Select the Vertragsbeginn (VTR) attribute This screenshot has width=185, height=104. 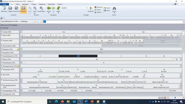[x=10, y=91]
